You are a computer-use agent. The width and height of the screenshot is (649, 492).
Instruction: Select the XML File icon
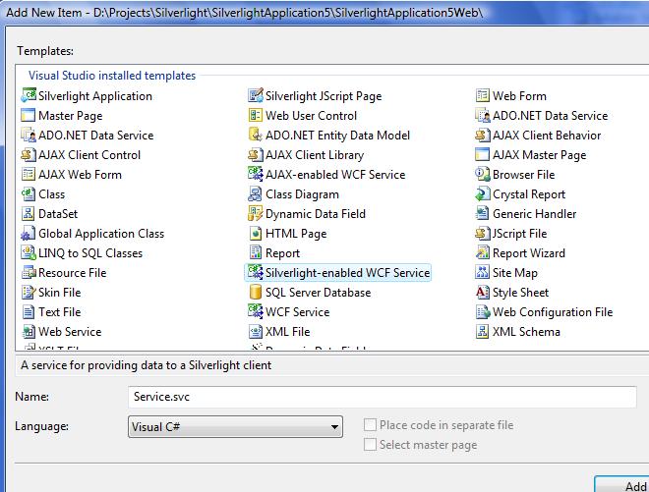click(256, 332)
